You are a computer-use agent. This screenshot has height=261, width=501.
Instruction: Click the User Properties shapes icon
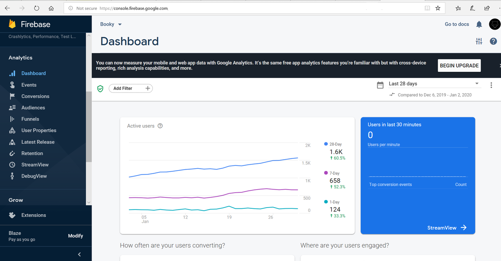click(12, 130)
